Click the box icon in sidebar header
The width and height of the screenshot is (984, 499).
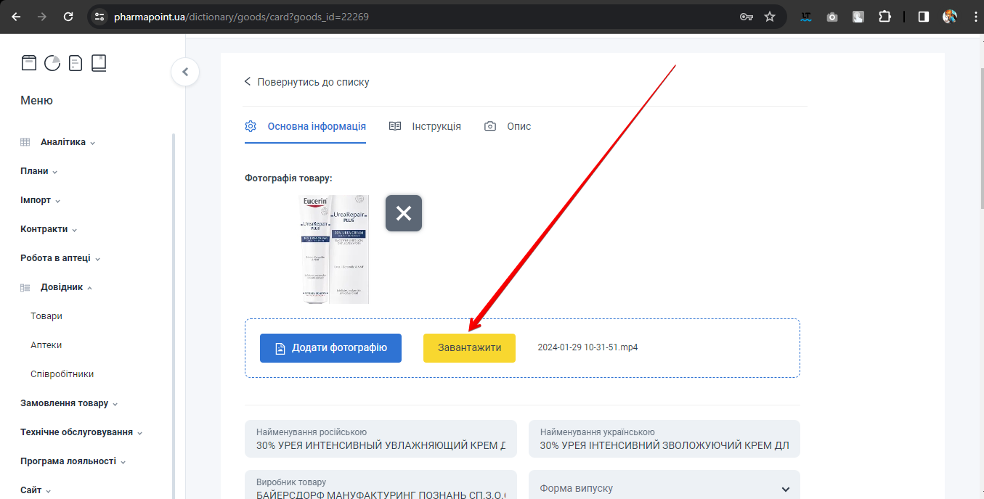(28, 63)
